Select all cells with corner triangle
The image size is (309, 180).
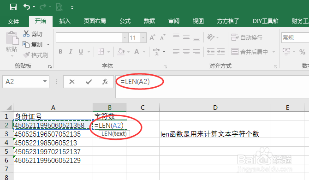[x=9, y=108]
